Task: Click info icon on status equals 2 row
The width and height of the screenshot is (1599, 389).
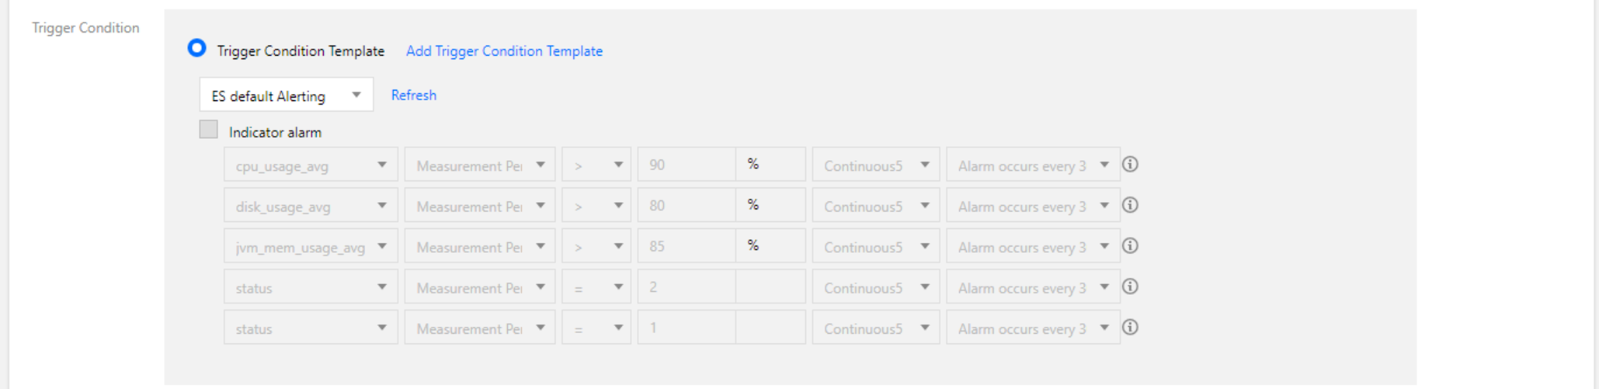Action: 1130,287
